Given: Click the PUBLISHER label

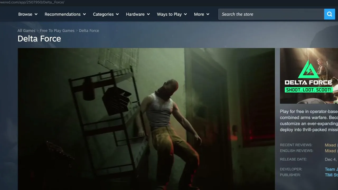Looking at the screenshot, I should coord(290,175).
